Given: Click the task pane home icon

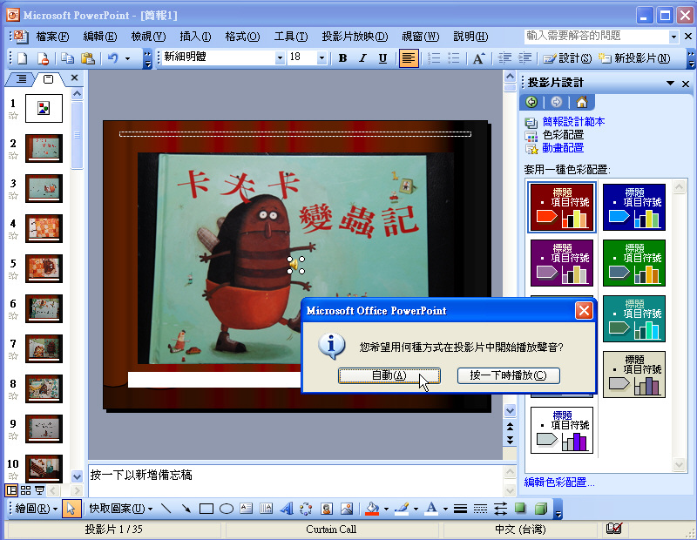Looking at the screenshot, I should click(581, 102).
